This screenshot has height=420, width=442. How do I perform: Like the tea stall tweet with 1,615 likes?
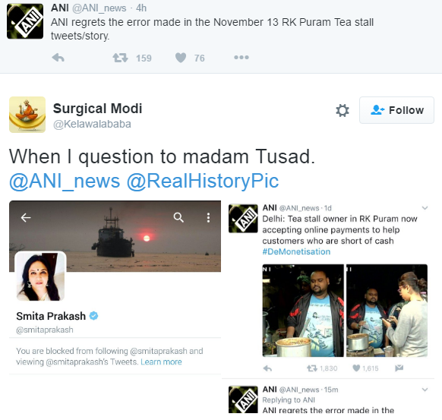coord(356,368)
